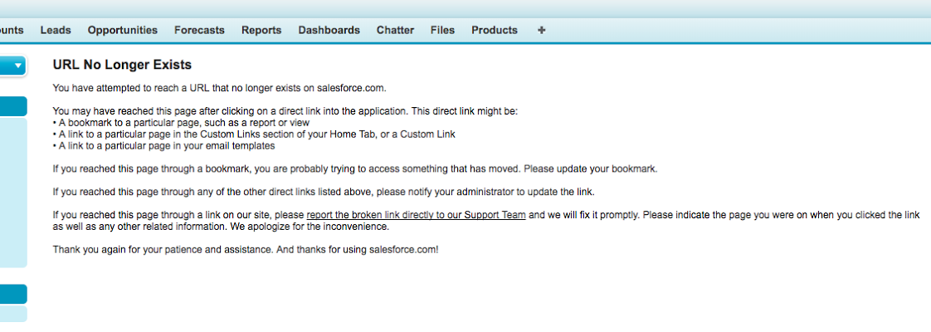This screenshot has width=931, height=332.
Task: Click the line 'A bookmark to a particular page'
Action: [181, 123]
